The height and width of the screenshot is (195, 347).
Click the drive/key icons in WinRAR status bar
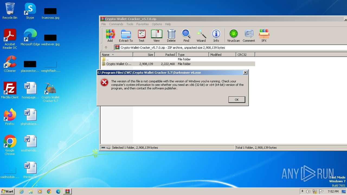click(x=106, y=148)
